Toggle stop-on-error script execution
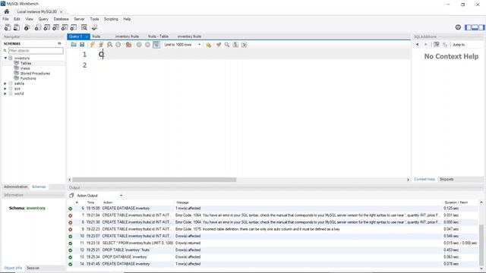This screenshot has height=273, width=486. coord(128,45)
